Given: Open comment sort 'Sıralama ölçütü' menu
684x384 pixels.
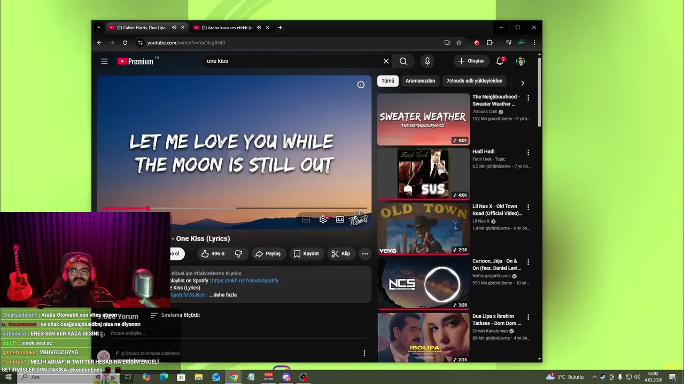Looking at the screenshot, I should click(x=175, y=315).
